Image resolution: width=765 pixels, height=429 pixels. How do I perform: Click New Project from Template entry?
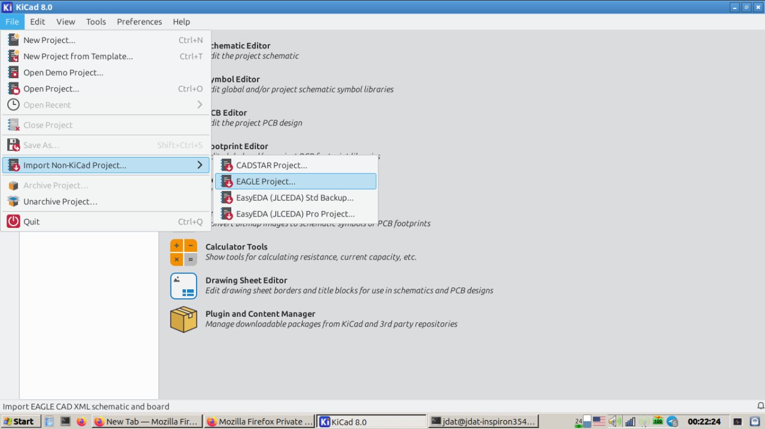[78, 56]
